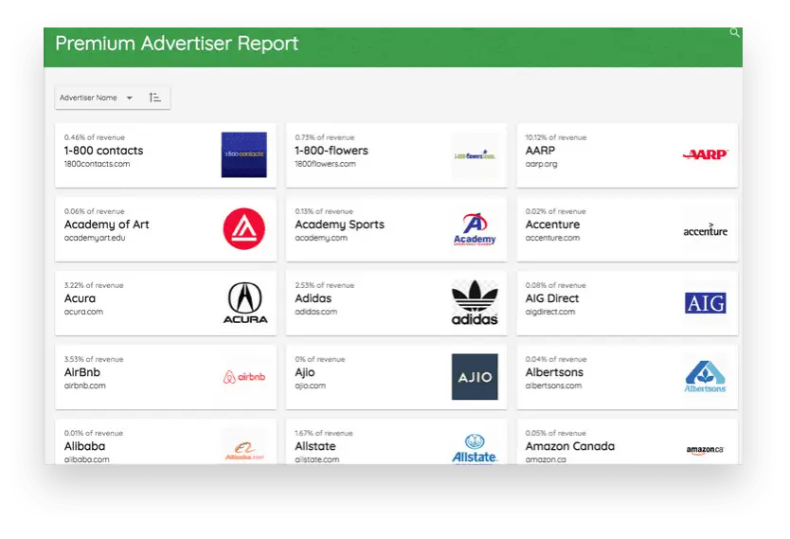Click the acura.com domain text
Viewport: 790px width, 539px height.
[x=83, y=312]
